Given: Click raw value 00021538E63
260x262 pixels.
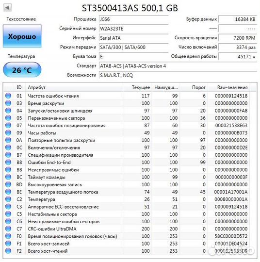Looking at the screenshot, I should 231,126.
